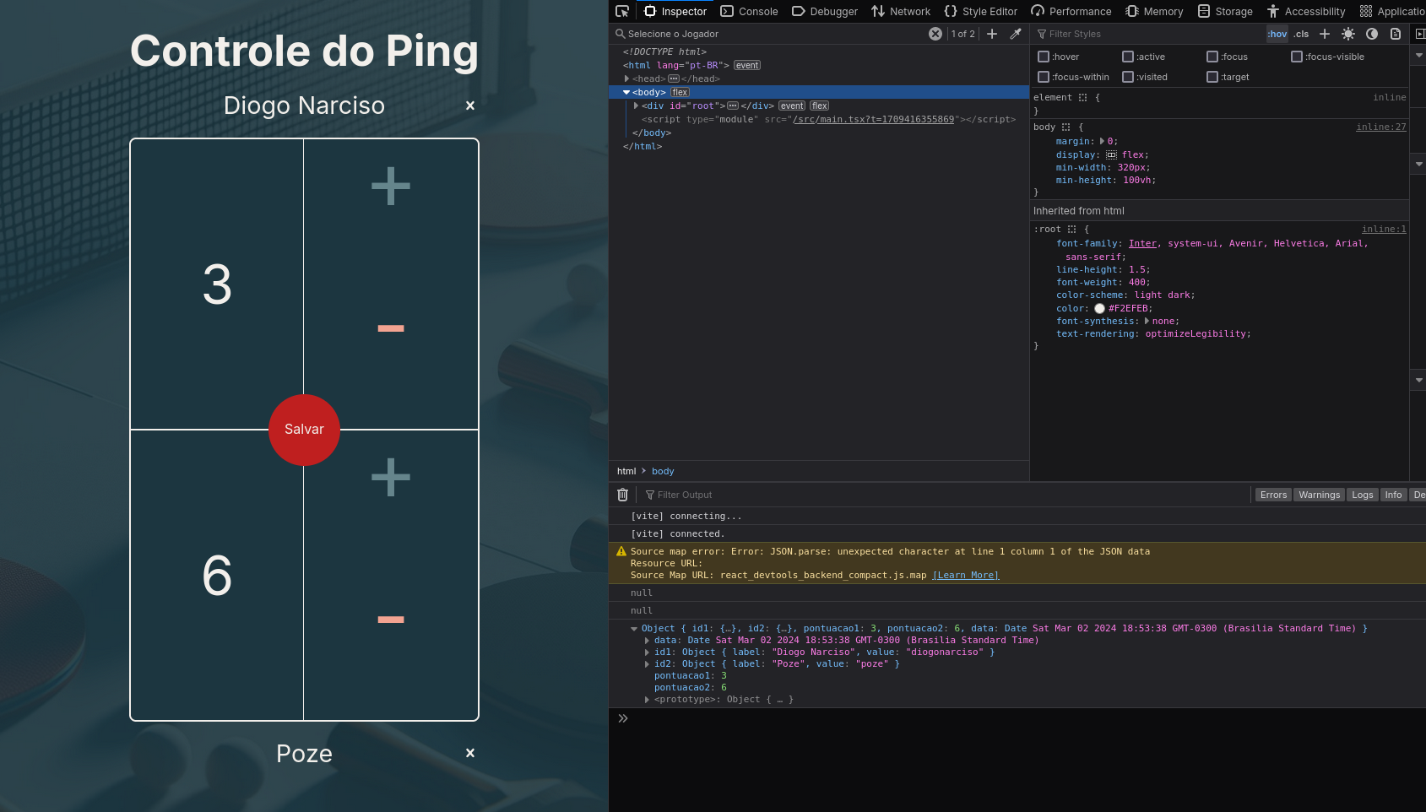This screenshot has width=1426, height=812.
Task: Toggle the :active pseudo-class checkbox
Action: click(x=1128, y=57)
